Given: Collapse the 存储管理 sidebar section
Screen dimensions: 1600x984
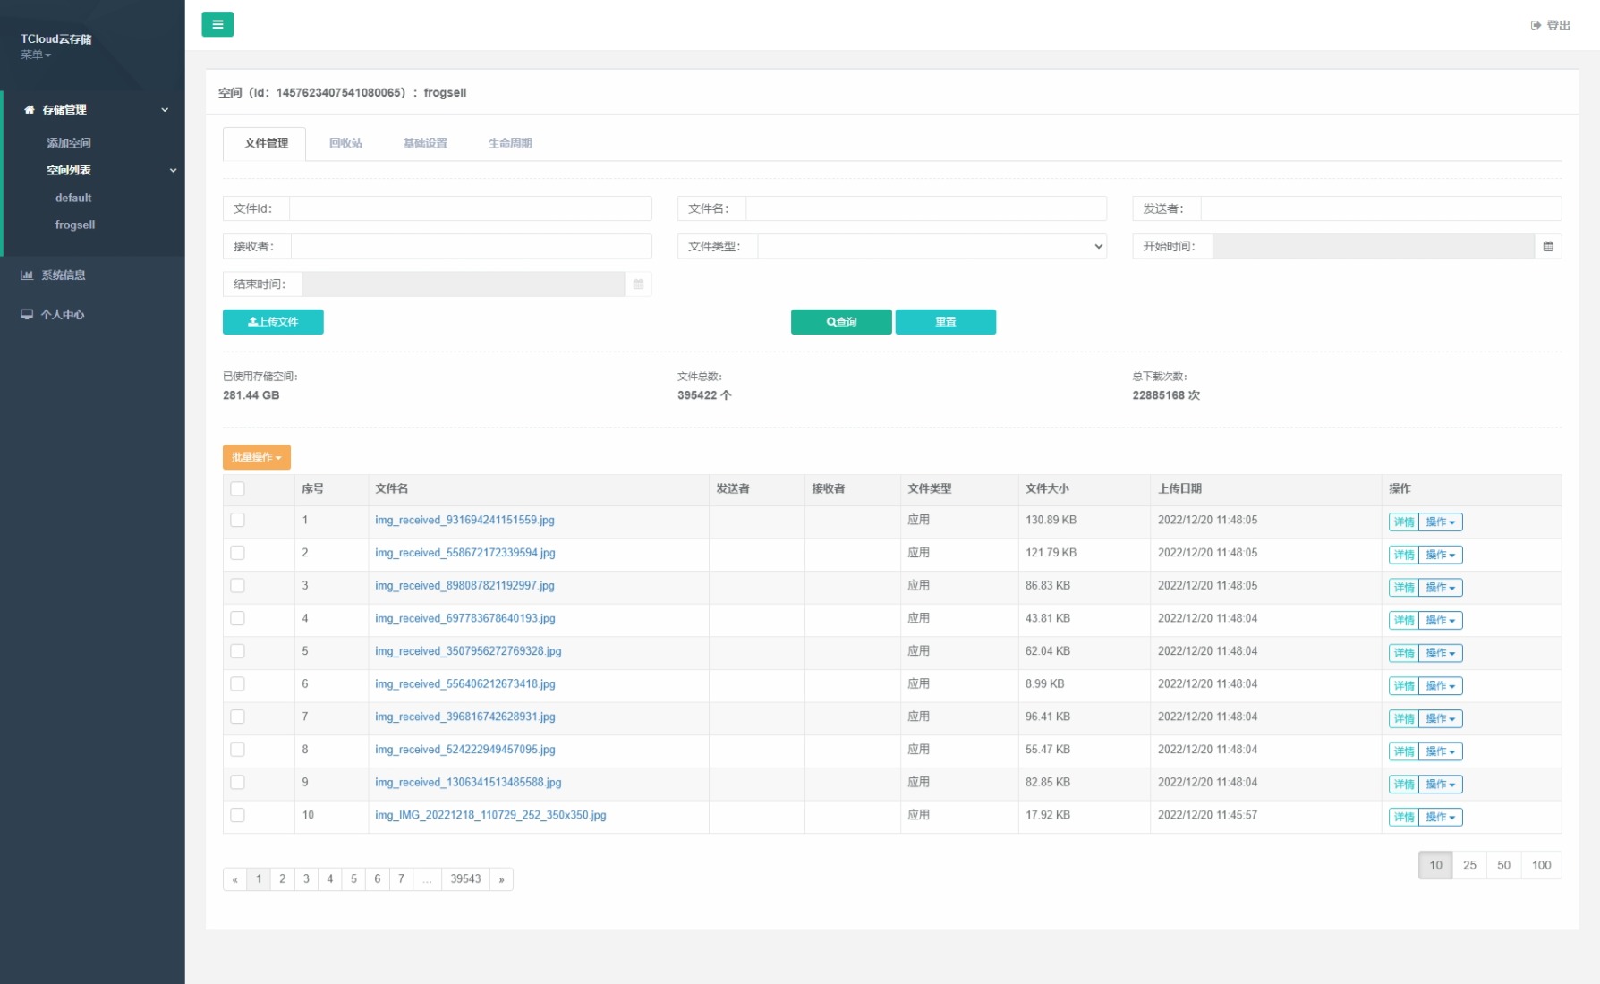Looking at the screenshot, I should click(x=165, y=109).
